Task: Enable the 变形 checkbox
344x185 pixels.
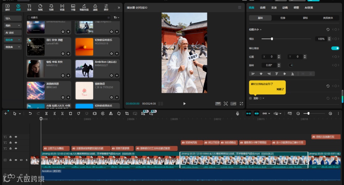Action: 251,98
